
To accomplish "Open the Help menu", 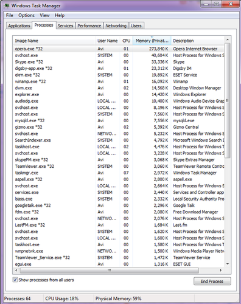I will pyautogui.click(x=60, y=15).
